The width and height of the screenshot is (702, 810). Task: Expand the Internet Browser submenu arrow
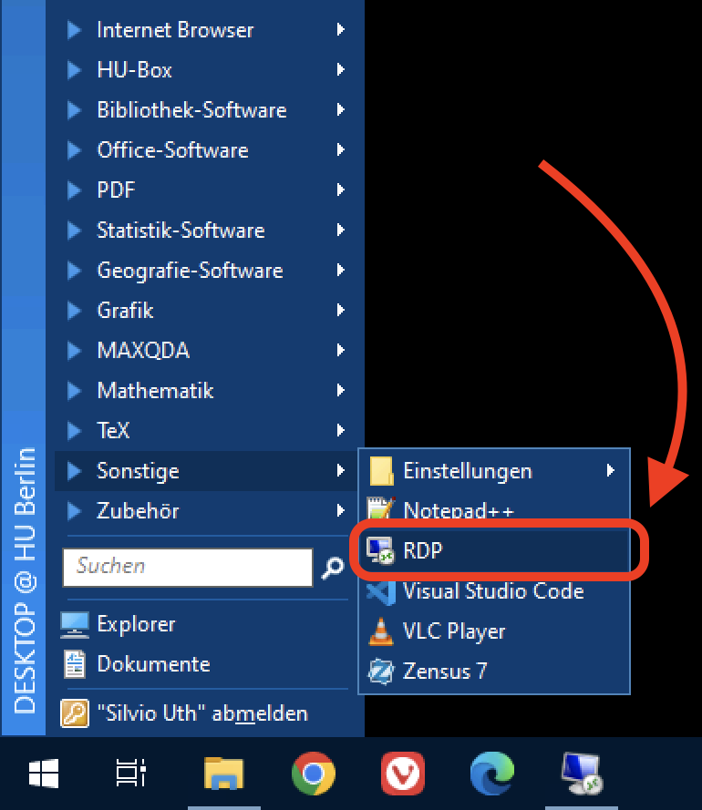340,29
